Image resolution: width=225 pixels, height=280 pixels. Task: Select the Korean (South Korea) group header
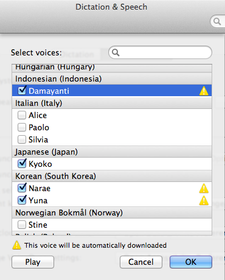tap(112, 176)
